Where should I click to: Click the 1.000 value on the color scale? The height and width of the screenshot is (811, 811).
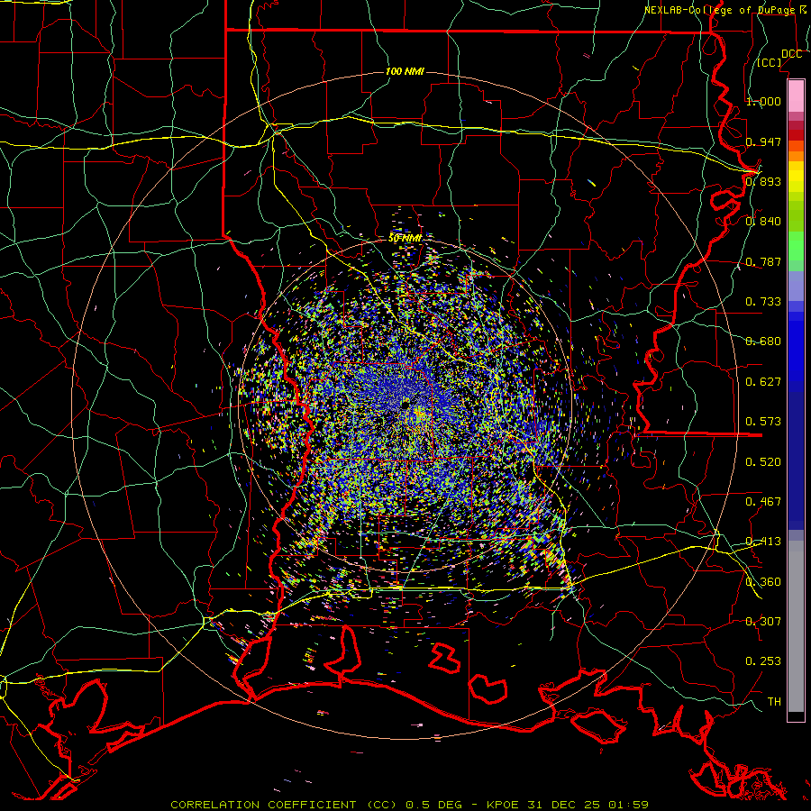tap(763, 101)
